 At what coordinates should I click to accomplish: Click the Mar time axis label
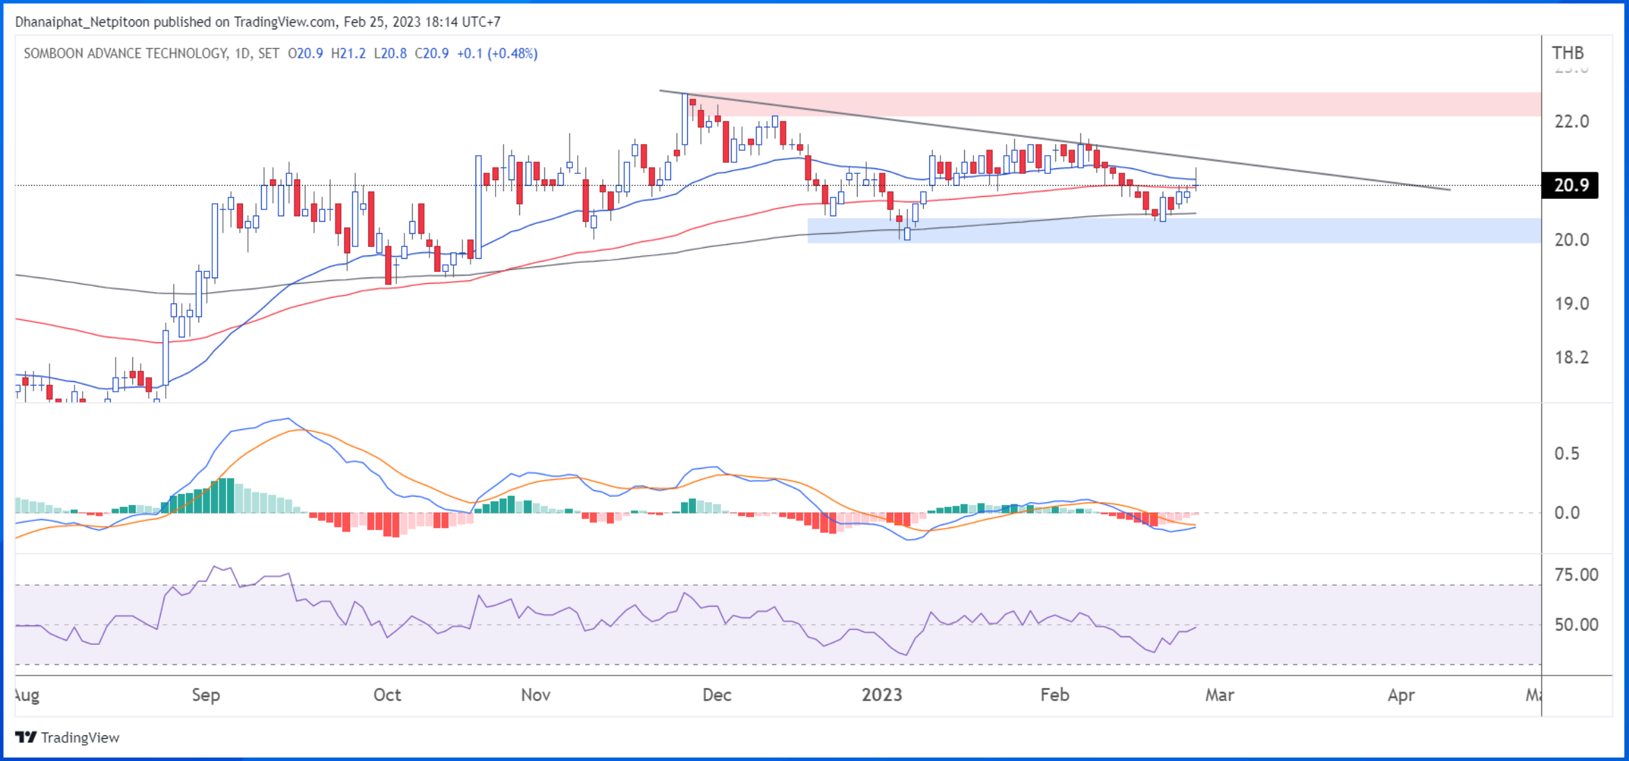(x=1220, y=695)
